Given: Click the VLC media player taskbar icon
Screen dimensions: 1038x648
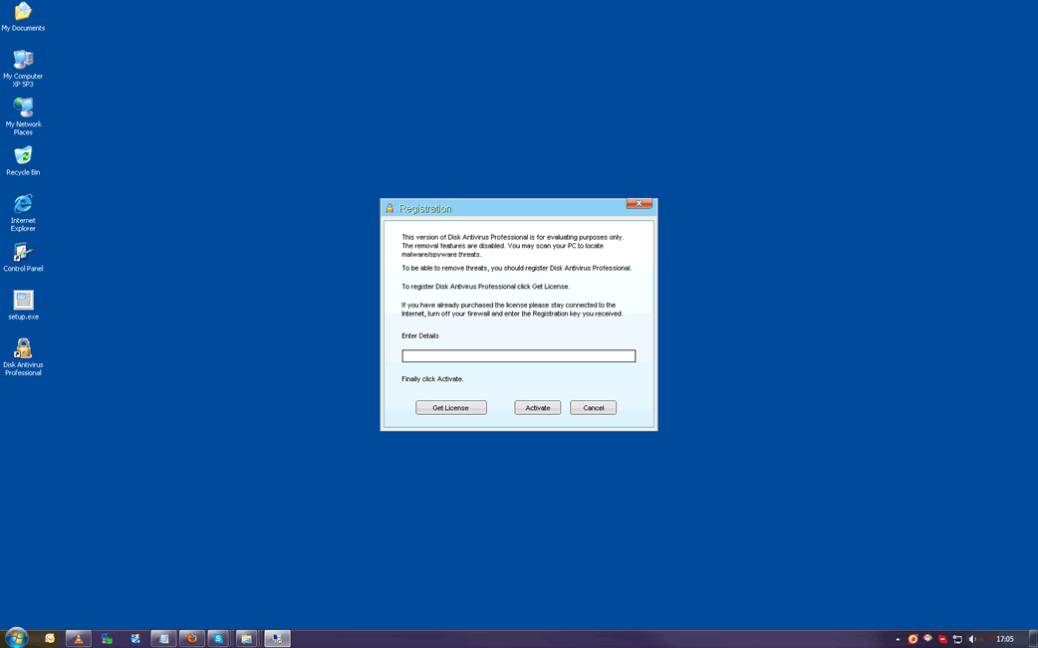Looking at the screenshot, I should pos(79,639).
